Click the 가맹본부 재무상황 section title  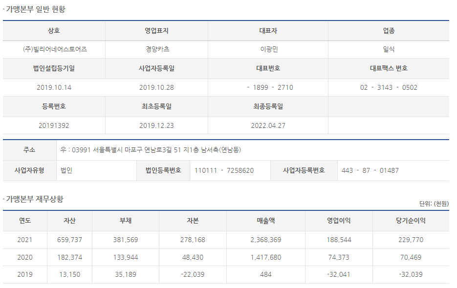click(x=35, y=199)
